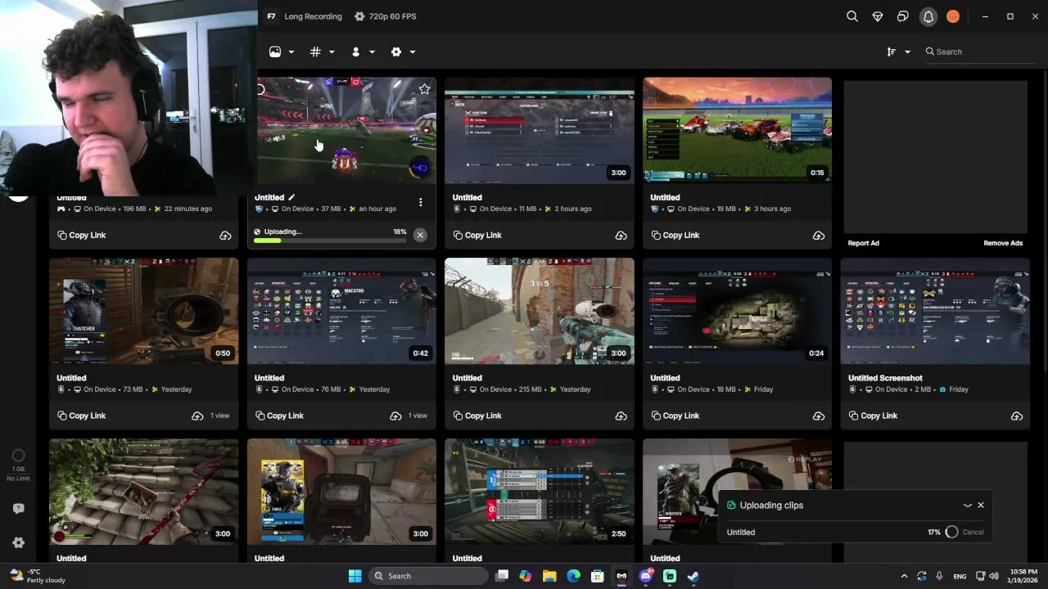Expand the person filter dropdown
This screenshot has height=589, width=1048.
click(x=363, y=52)
